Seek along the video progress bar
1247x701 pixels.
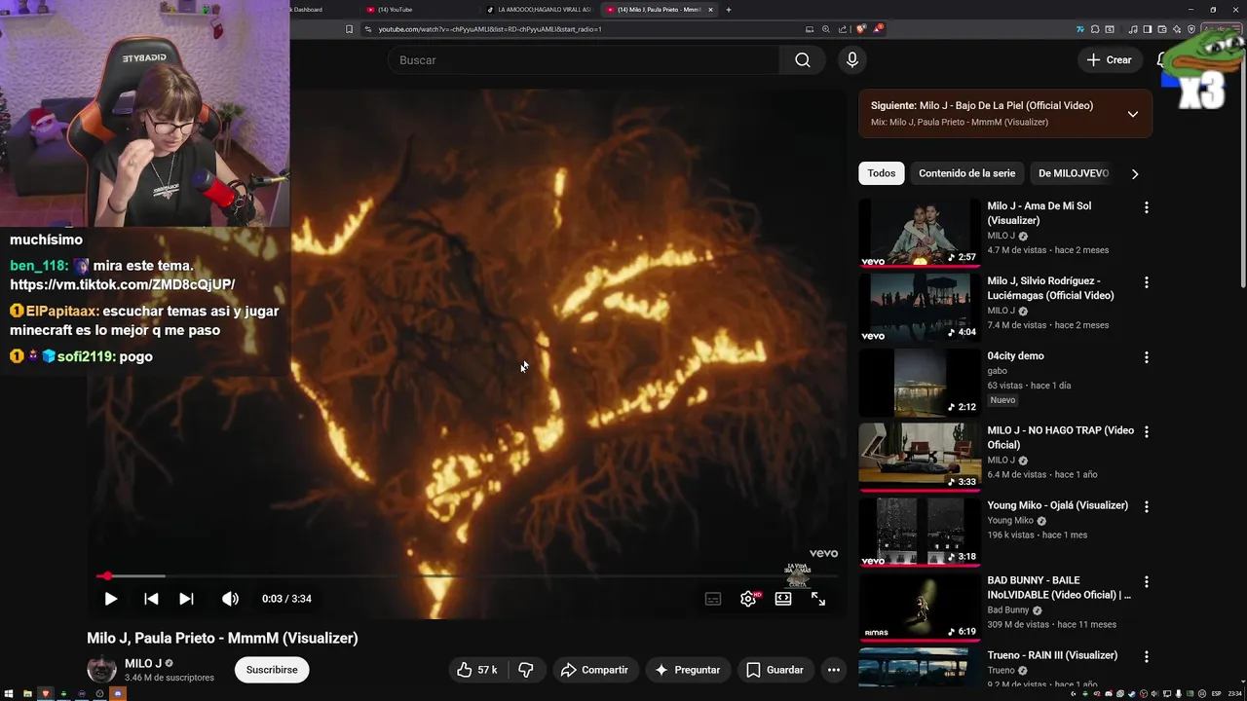[467, 576]
